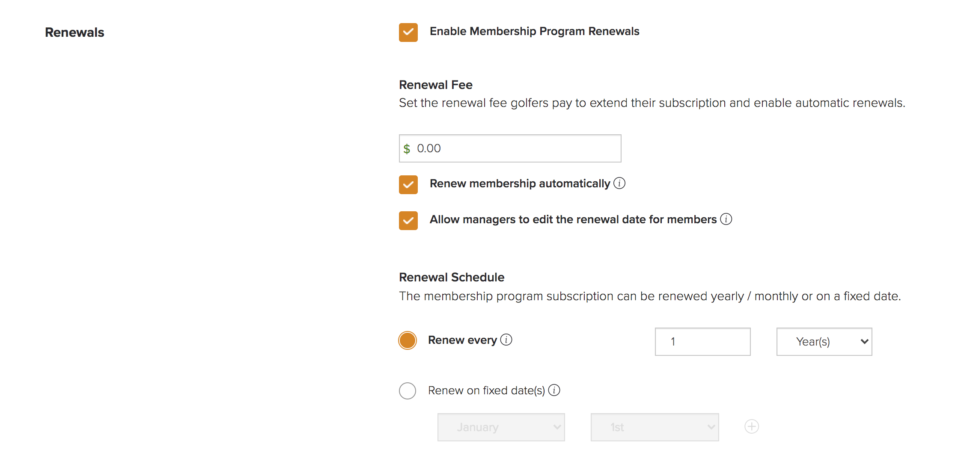Click info icon beside Renew on fixed date(s)

click(554, 390)
